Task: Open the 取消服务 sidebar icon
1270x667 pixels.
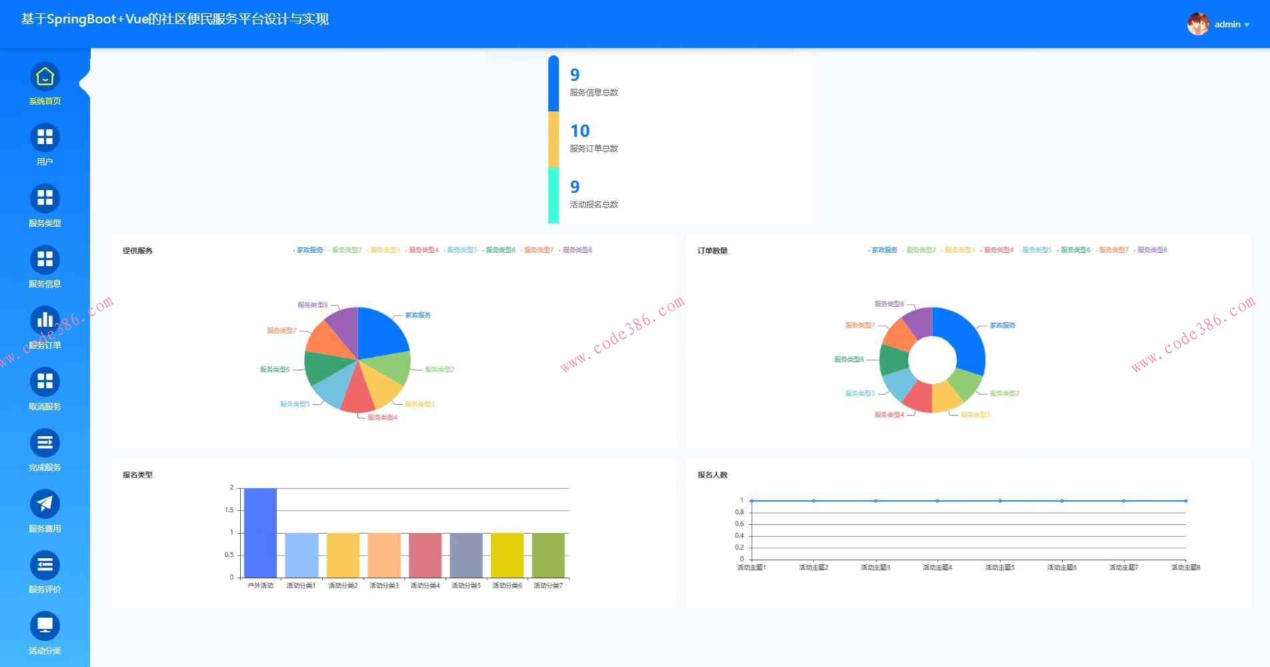Action: tap(45, 382)
